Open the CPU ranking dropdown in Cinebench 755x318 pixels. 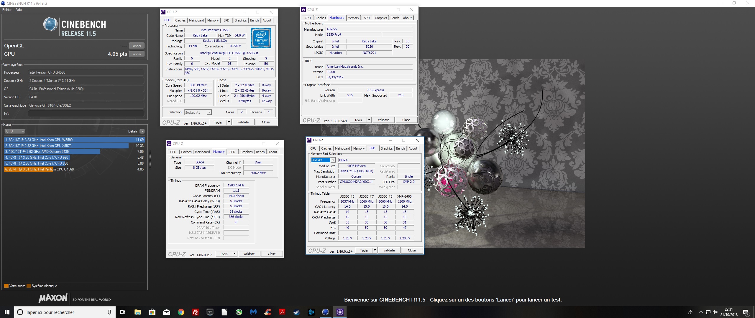pos(15,131)
